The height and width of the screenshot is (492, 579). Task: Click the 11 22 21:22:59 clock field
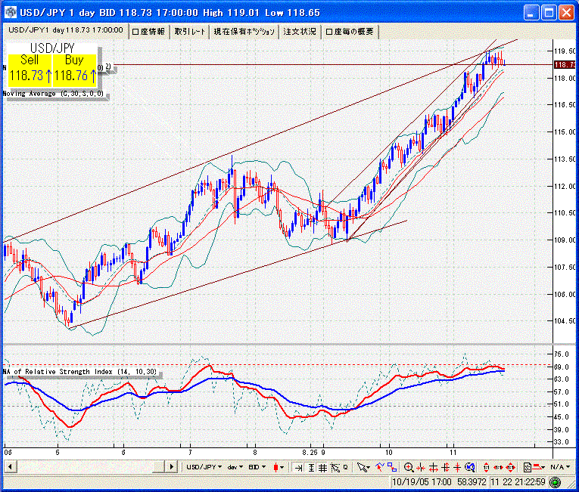click(518, 481)
